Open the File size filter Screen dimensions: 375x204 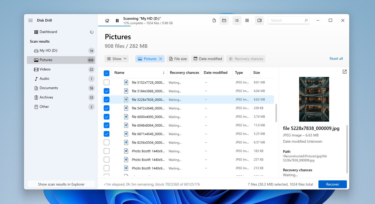178,58
